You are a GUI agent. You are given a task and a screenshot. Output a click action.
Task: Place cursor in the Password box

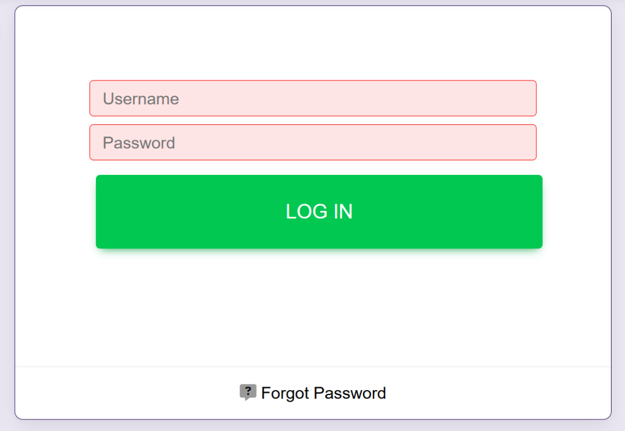[312, 143]
